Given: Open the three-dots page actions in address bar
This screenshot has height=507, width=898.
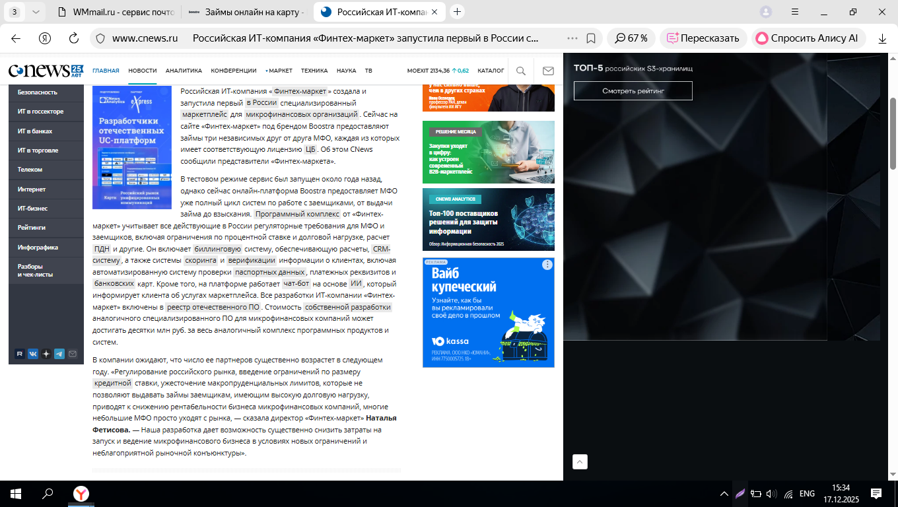Looking at the screenshot, I should pos(572,38).
